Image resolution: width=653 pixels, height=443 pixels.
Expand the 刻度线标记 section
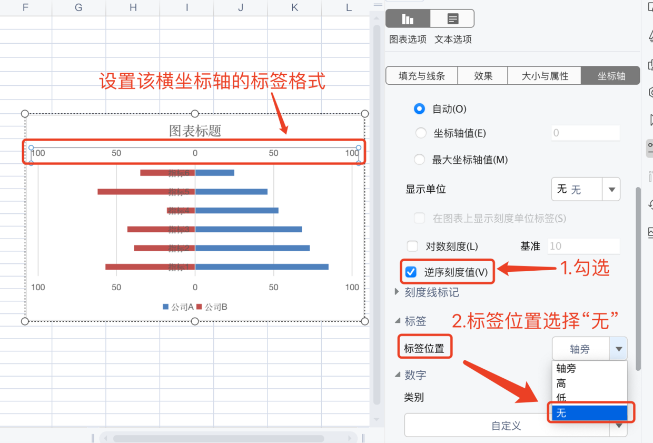(x=397, y=292)
